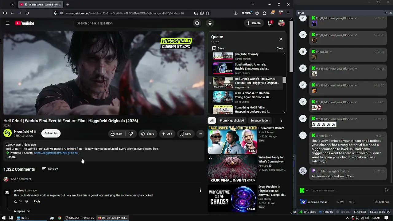Image resolution: width=393 pixels, height=221 pixels.
Task: Mute the audio playing in the tab
Action: (x=25, y=5)
